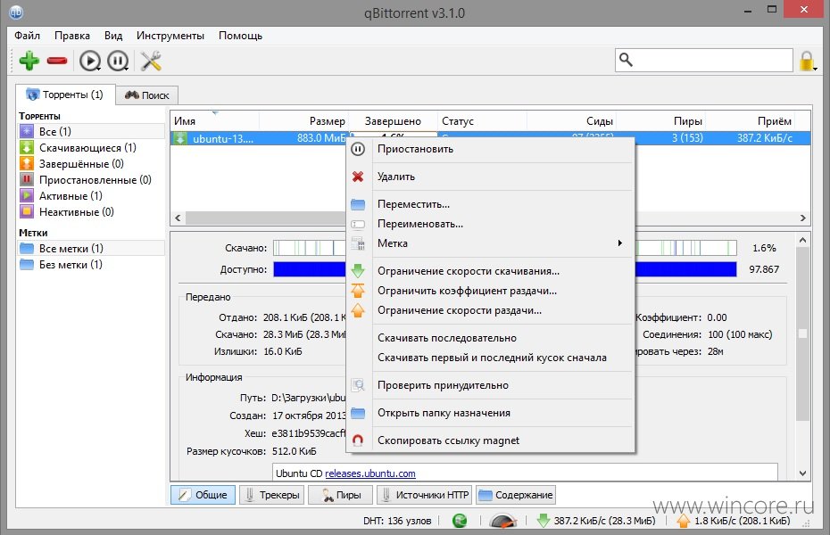Screen dimensions: 830x535
Task: Click DHT: 136 узлов status text
Action: 397,521
